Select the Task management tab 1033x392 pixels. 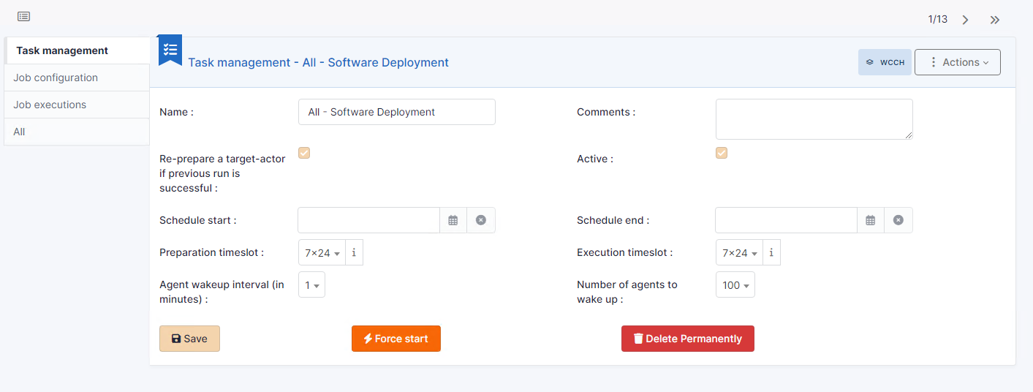coord(77,50)
